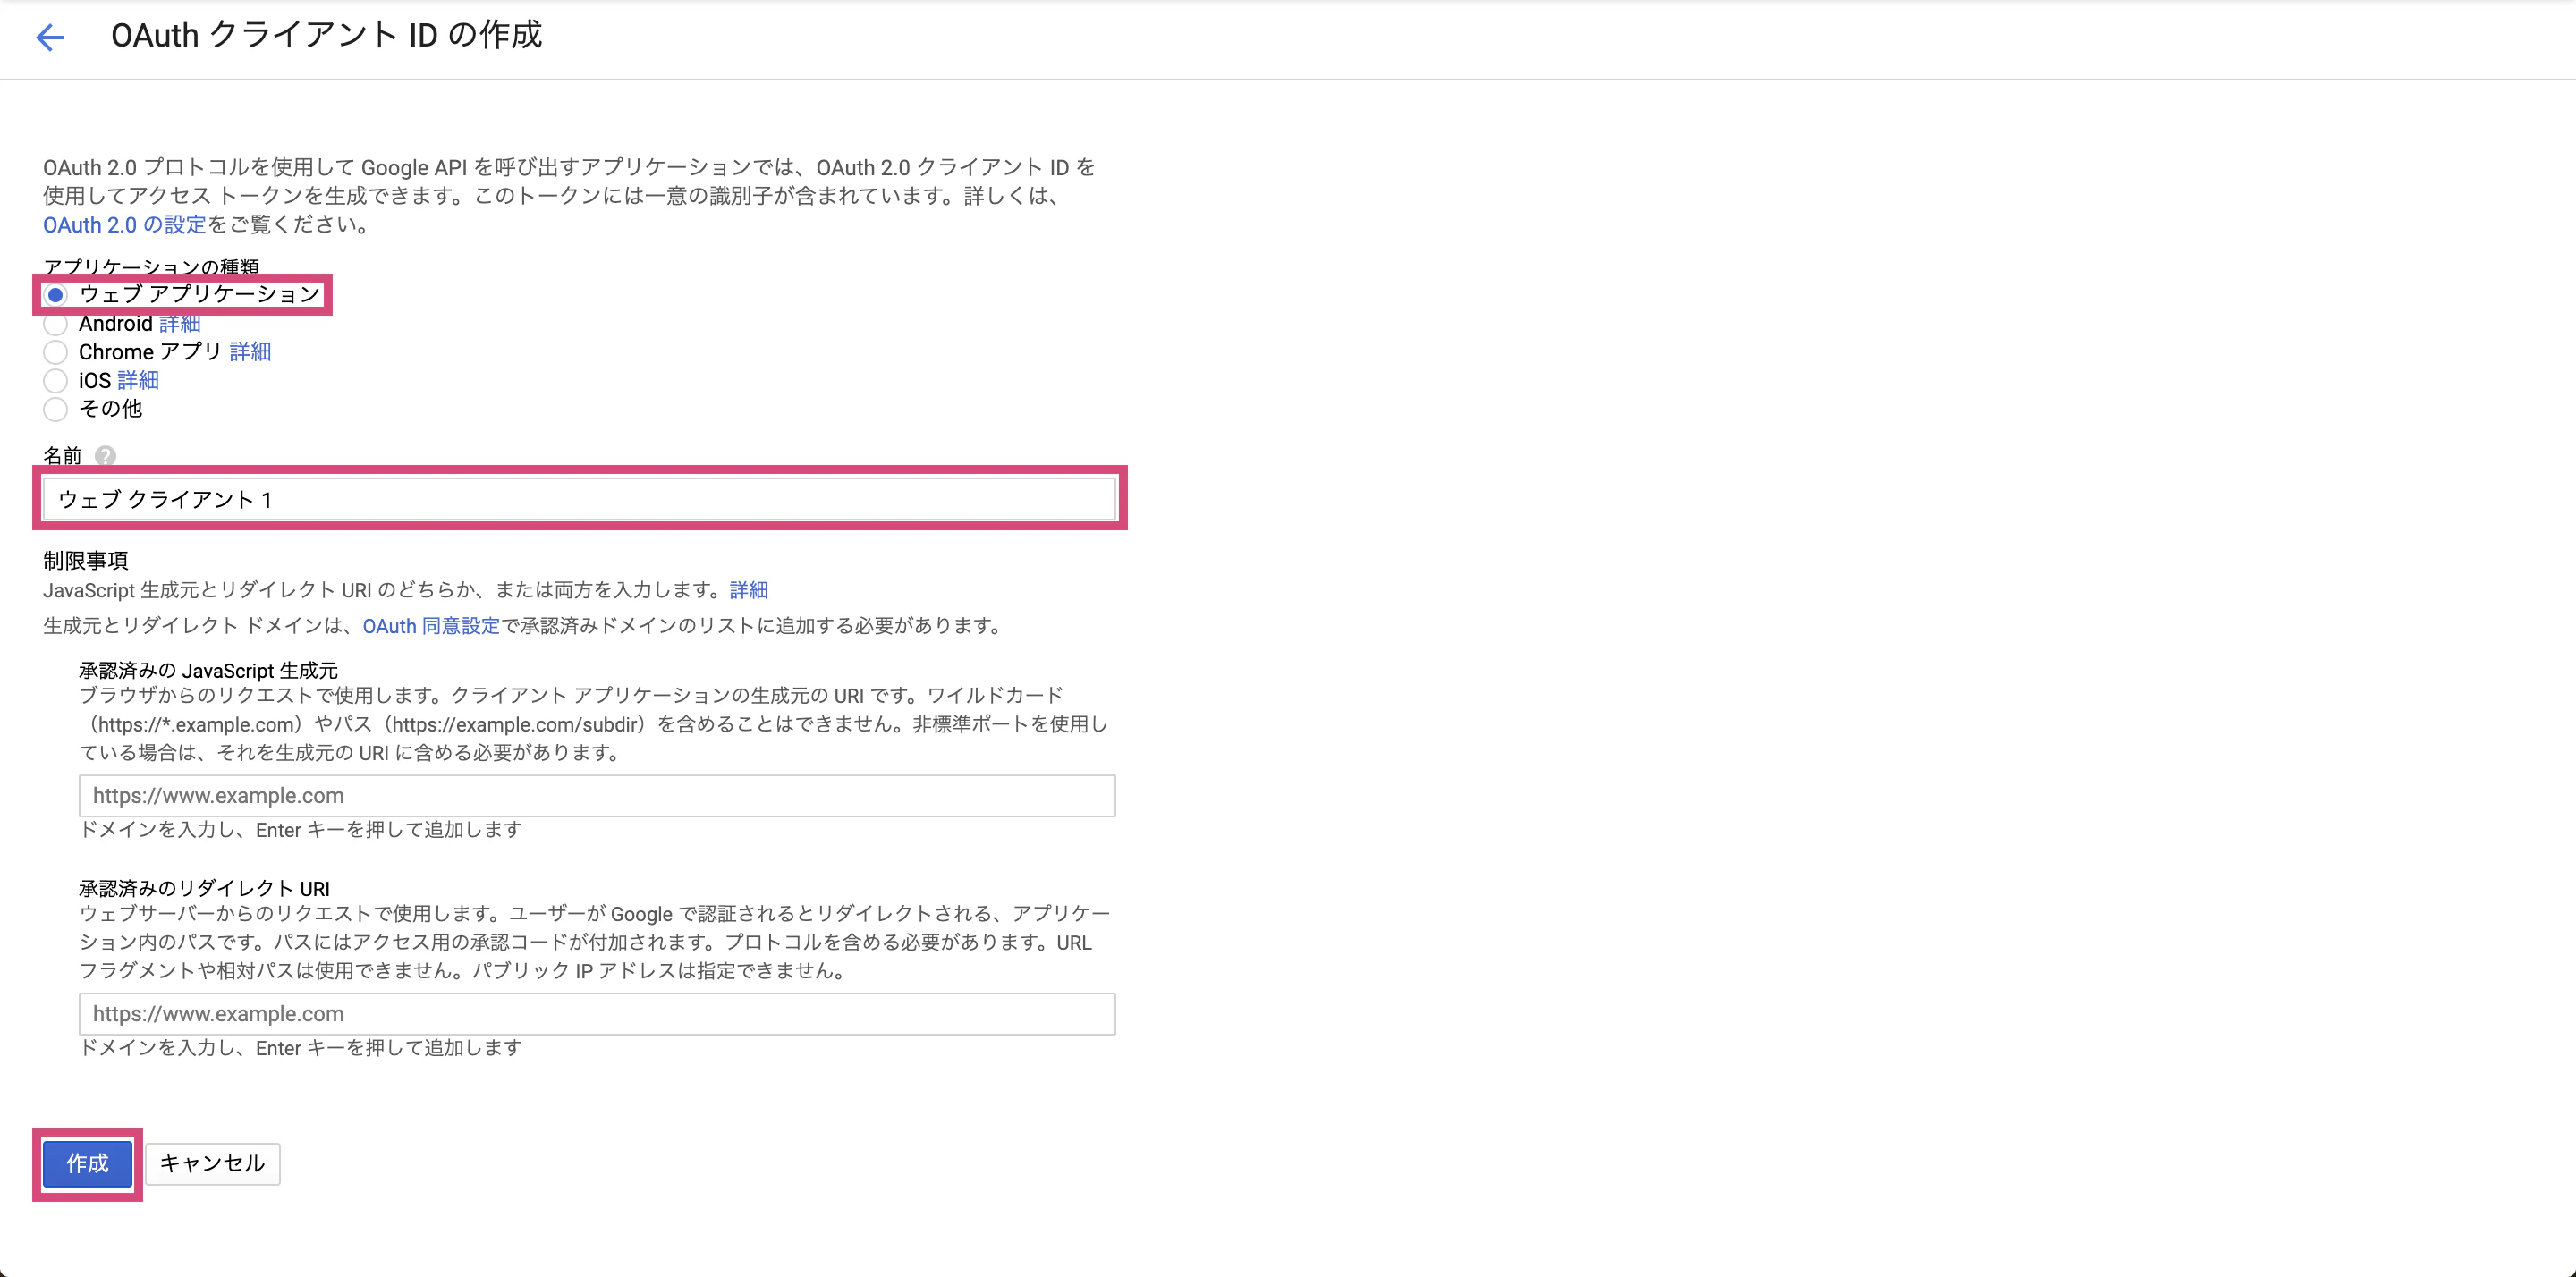Viewport: 2576px width, 1277px height.
Task: Choose the Chrome アプリ radio option
Action: [56, 352]
